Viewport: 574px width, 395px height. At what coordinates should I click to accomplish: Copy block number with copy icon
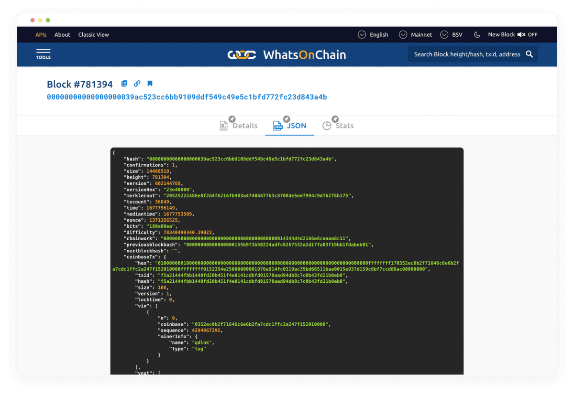click(x=124, y=84)
